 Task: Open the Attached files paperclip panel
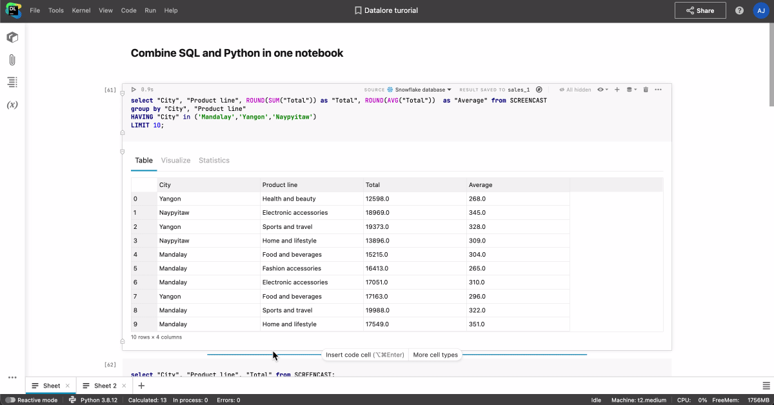[12, 60]
